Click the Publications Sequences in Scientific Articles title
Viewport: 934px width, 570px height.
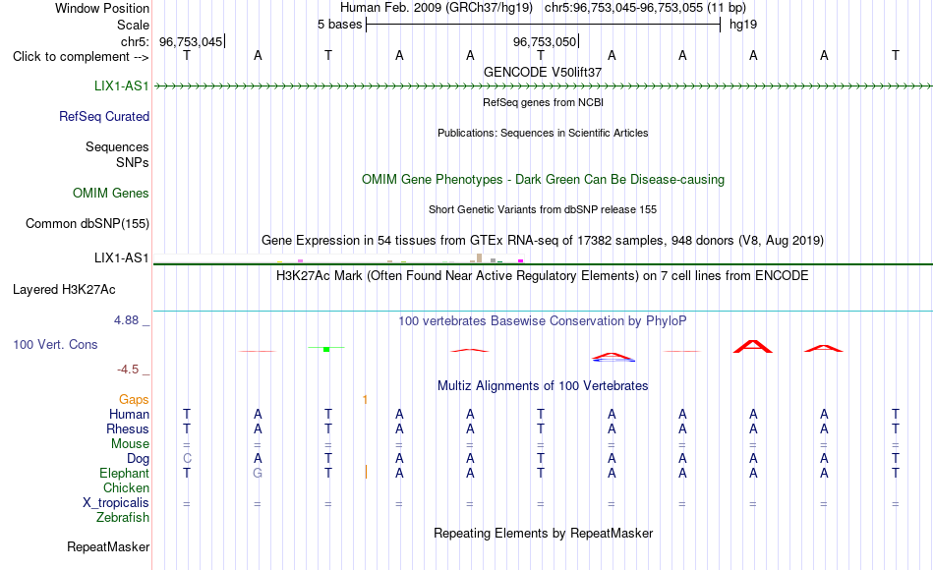click(x=543, y=133)
